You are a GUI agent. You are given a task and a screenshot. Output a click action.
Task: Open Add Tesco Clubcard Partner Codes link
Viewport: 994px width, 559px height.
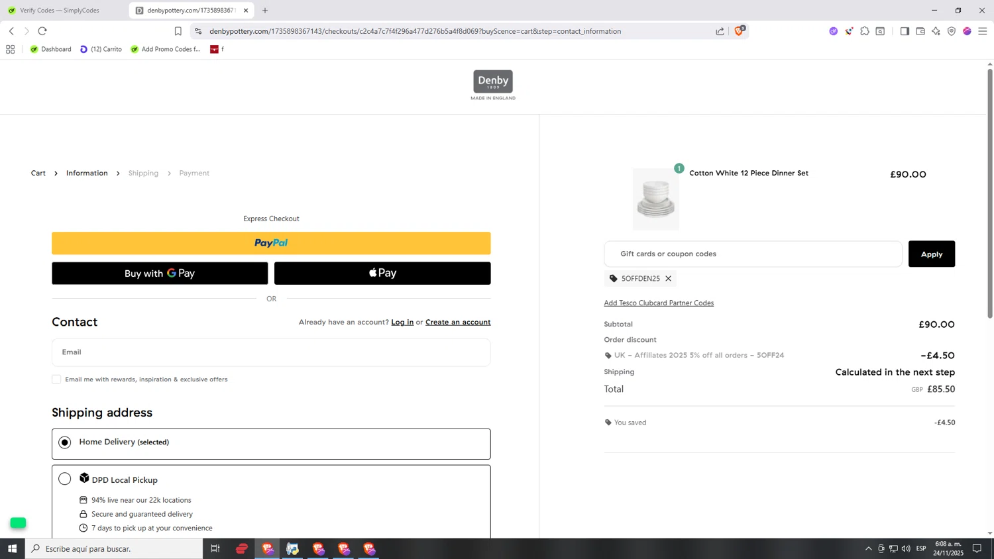click(659, 303)
